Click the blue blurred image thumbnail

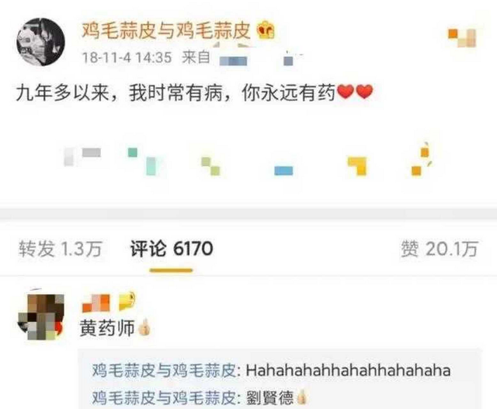pyautogui.click(x=283, y=171)
